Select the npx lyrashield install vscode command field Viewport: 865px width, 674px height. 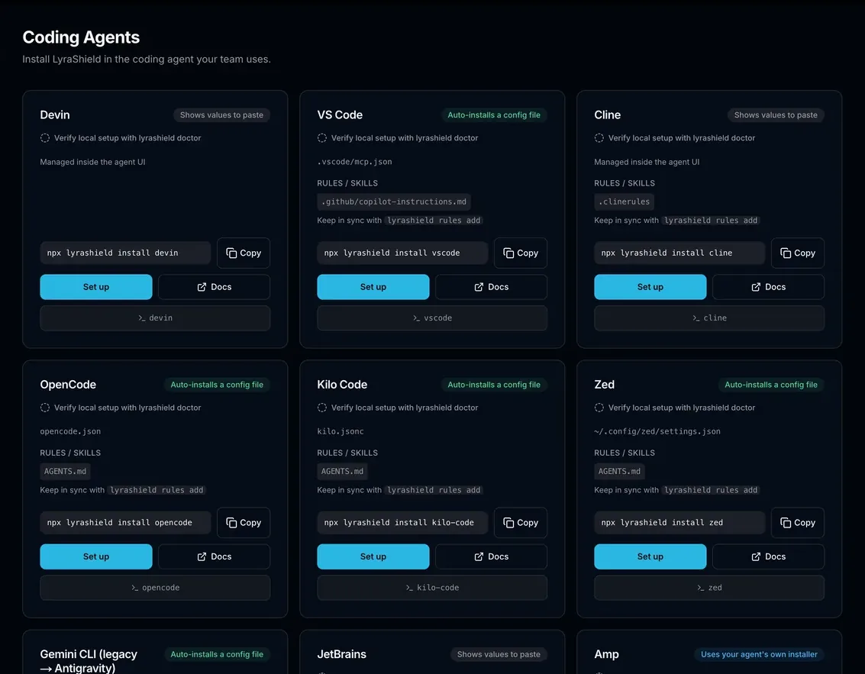402,253
